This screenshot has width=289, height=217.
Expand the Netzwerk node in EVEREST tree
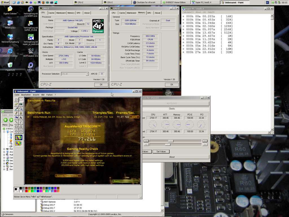click(x=4, y=160)
